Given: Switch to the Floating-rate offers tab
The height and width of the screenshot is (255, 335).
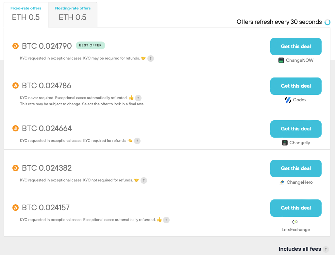Looking at the screenshot, I should [x=73, y=14].
